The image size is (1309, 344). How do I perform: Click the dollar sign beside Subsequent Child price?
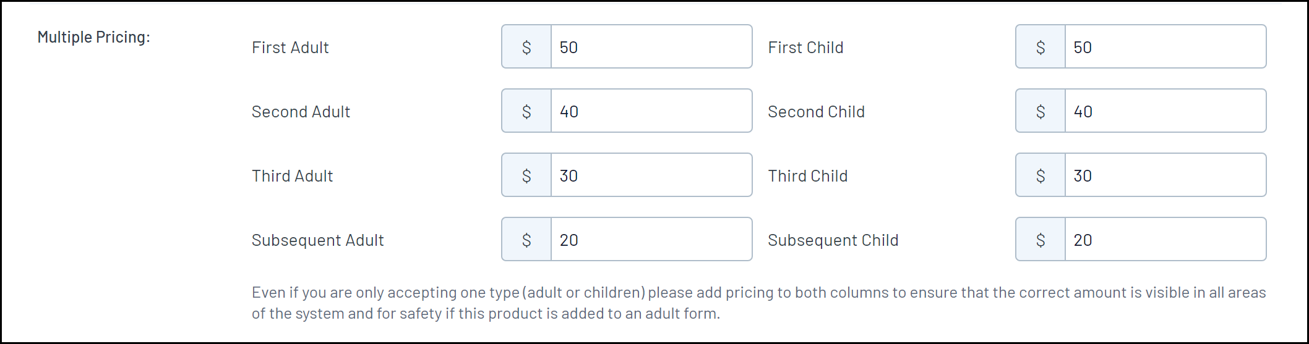coord(1041,240)
